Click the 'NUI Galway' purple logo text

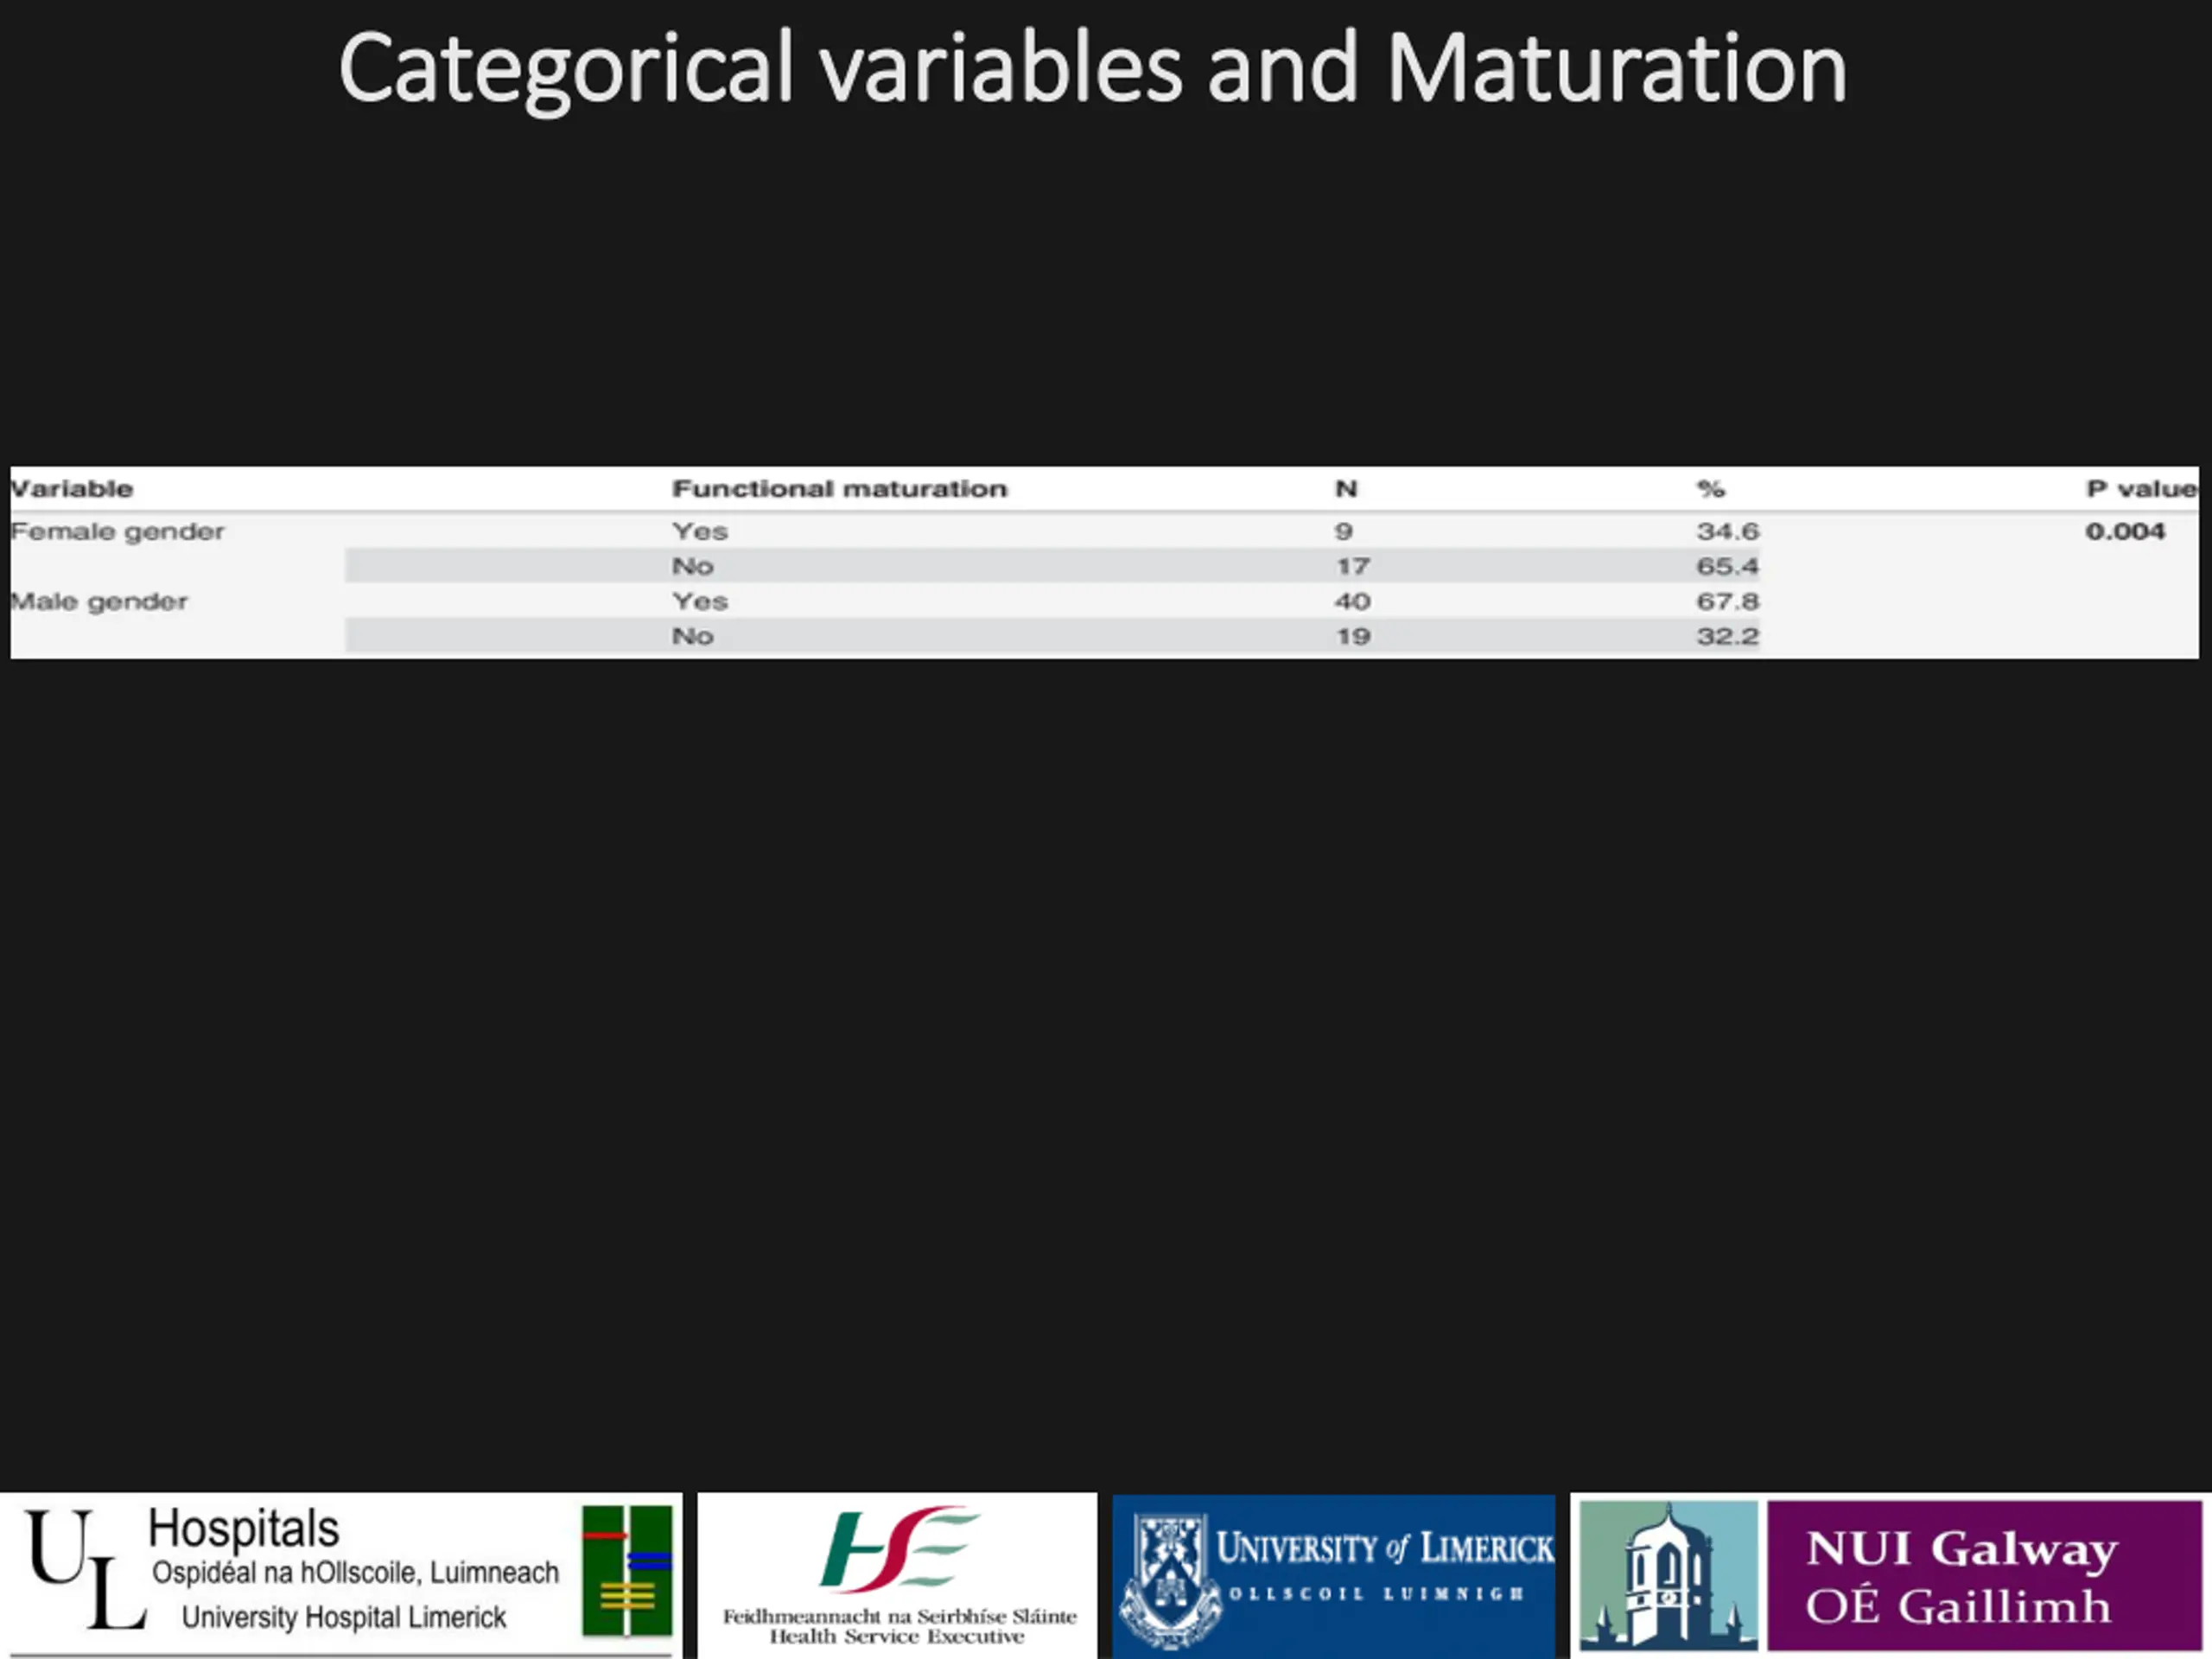coord(1961,1548)
